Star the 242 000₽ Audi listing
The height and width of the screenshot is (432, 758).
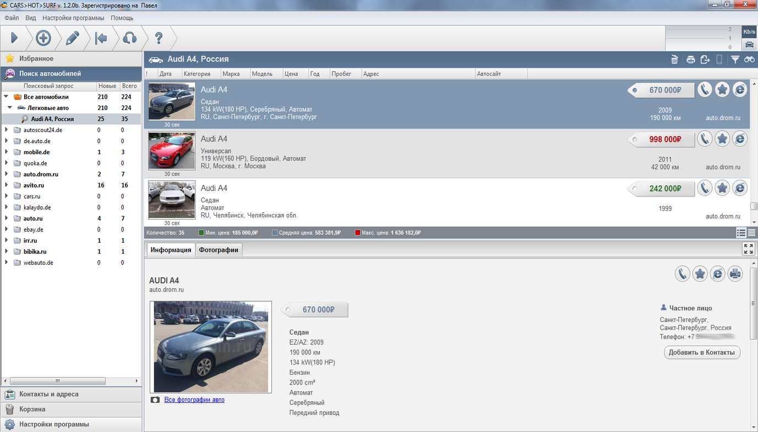(x=722, y=188)
